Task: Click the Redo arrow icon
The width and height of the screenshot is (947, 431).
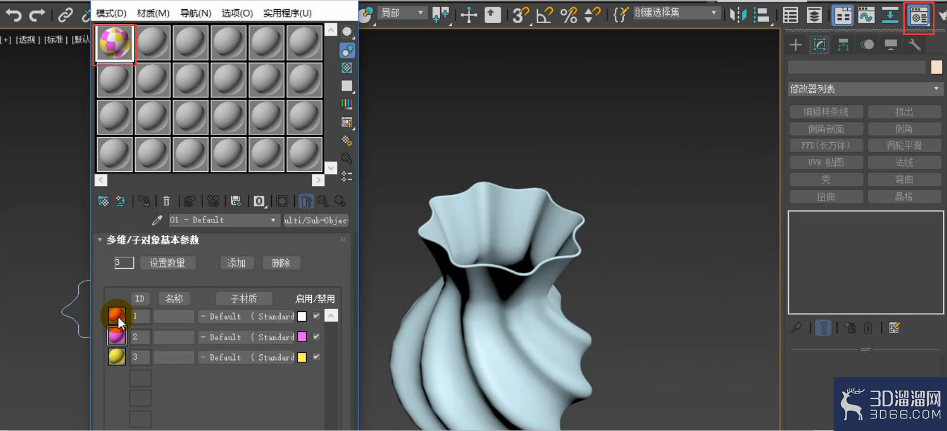Action: point(37,15)
